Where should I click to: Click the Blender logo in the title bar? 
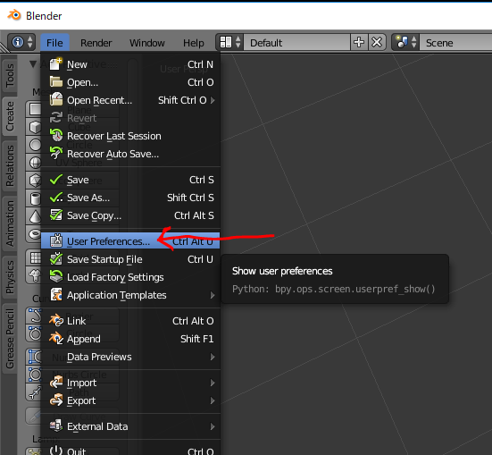[14, 15]
